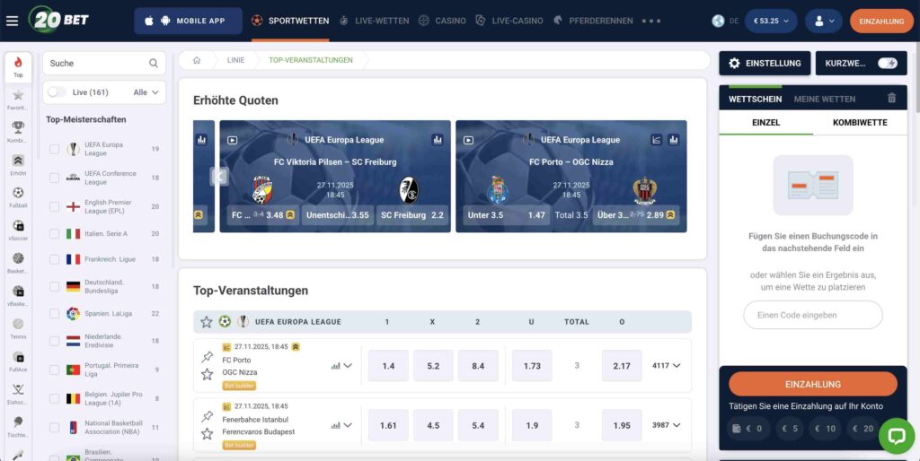
Task: Click the 20BET logo
Action: click(58, 20)
